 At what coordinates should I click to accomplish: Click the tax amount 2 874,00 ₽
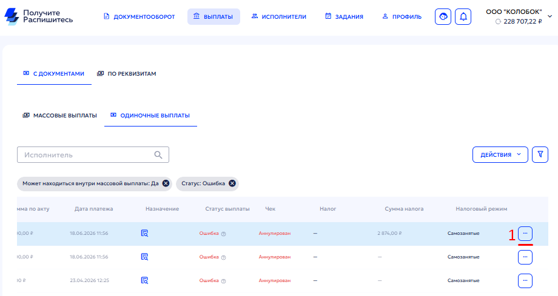[389, 234]
